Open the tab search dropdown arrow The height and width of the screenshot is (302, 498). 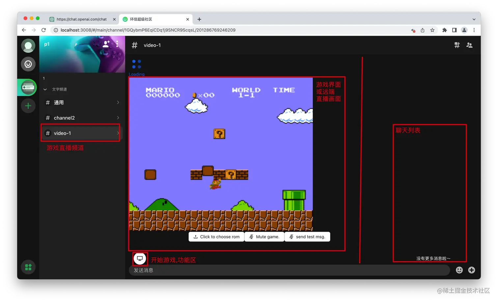474,19
